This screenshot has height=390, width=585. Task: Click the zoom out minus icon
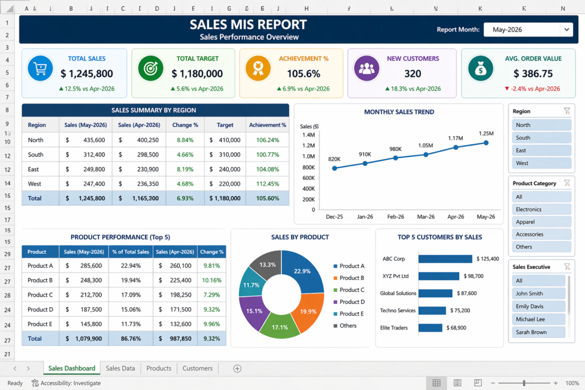point(493,383)
